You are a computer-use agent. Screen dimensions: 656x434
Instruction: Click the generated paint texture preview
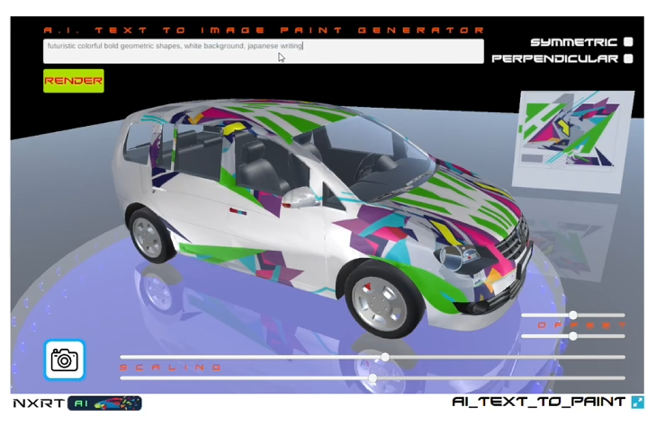pyautogui.click(x=573, y=141)
